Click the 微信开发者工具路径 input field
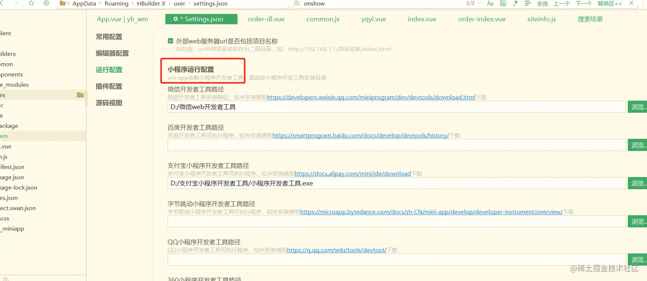Image resolution: width=647 pixels, height=281 pixels. 397,107
